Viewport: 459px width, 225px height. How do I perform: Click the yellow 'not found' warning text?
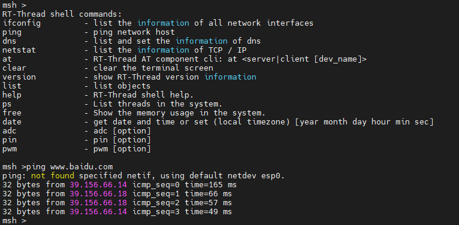[53, 176]
